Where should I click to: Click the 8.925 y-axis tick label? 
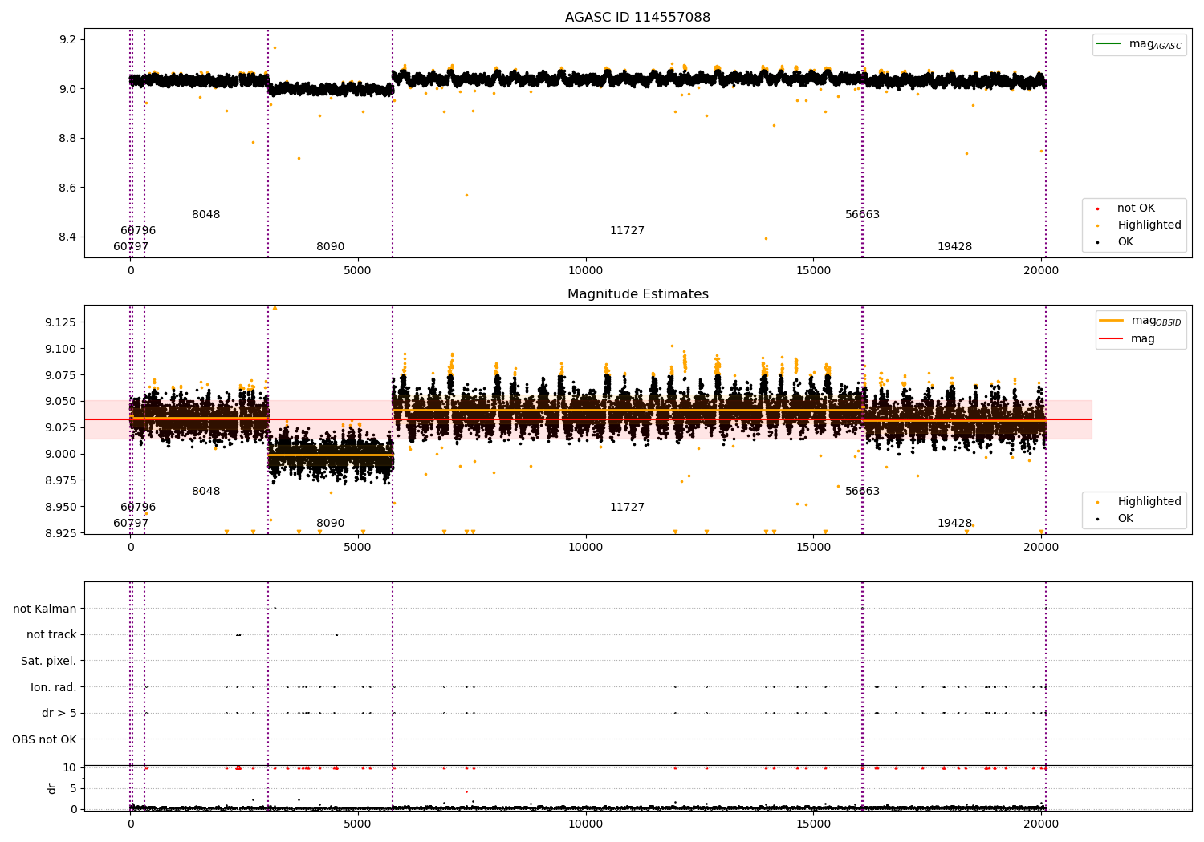click(x=61, y=533)
